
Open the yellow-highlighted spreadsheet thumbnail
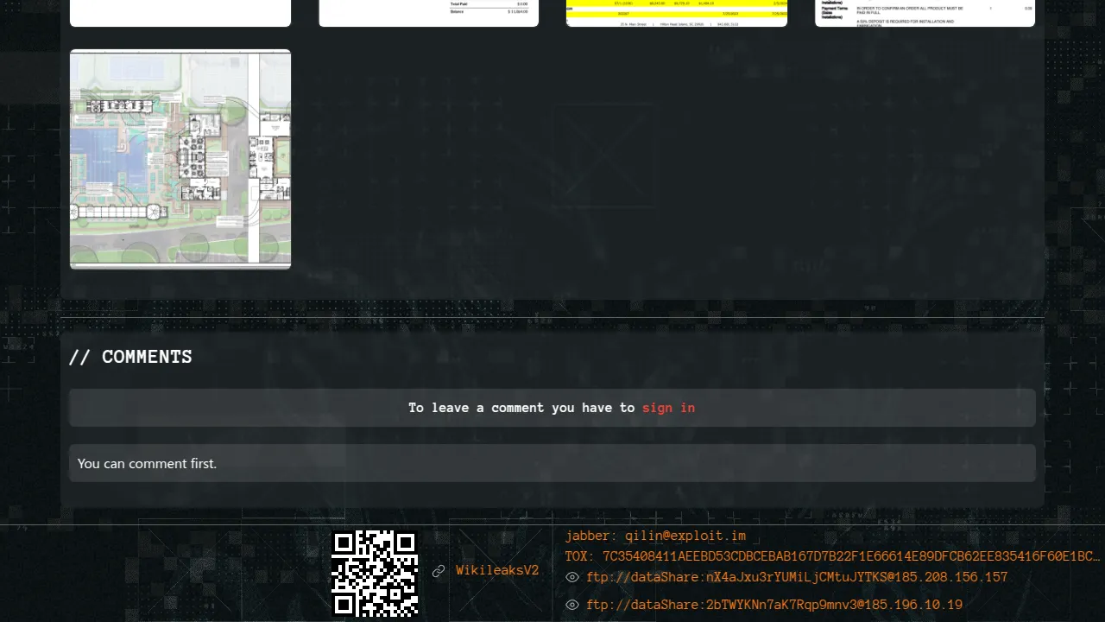pos(676,13)
